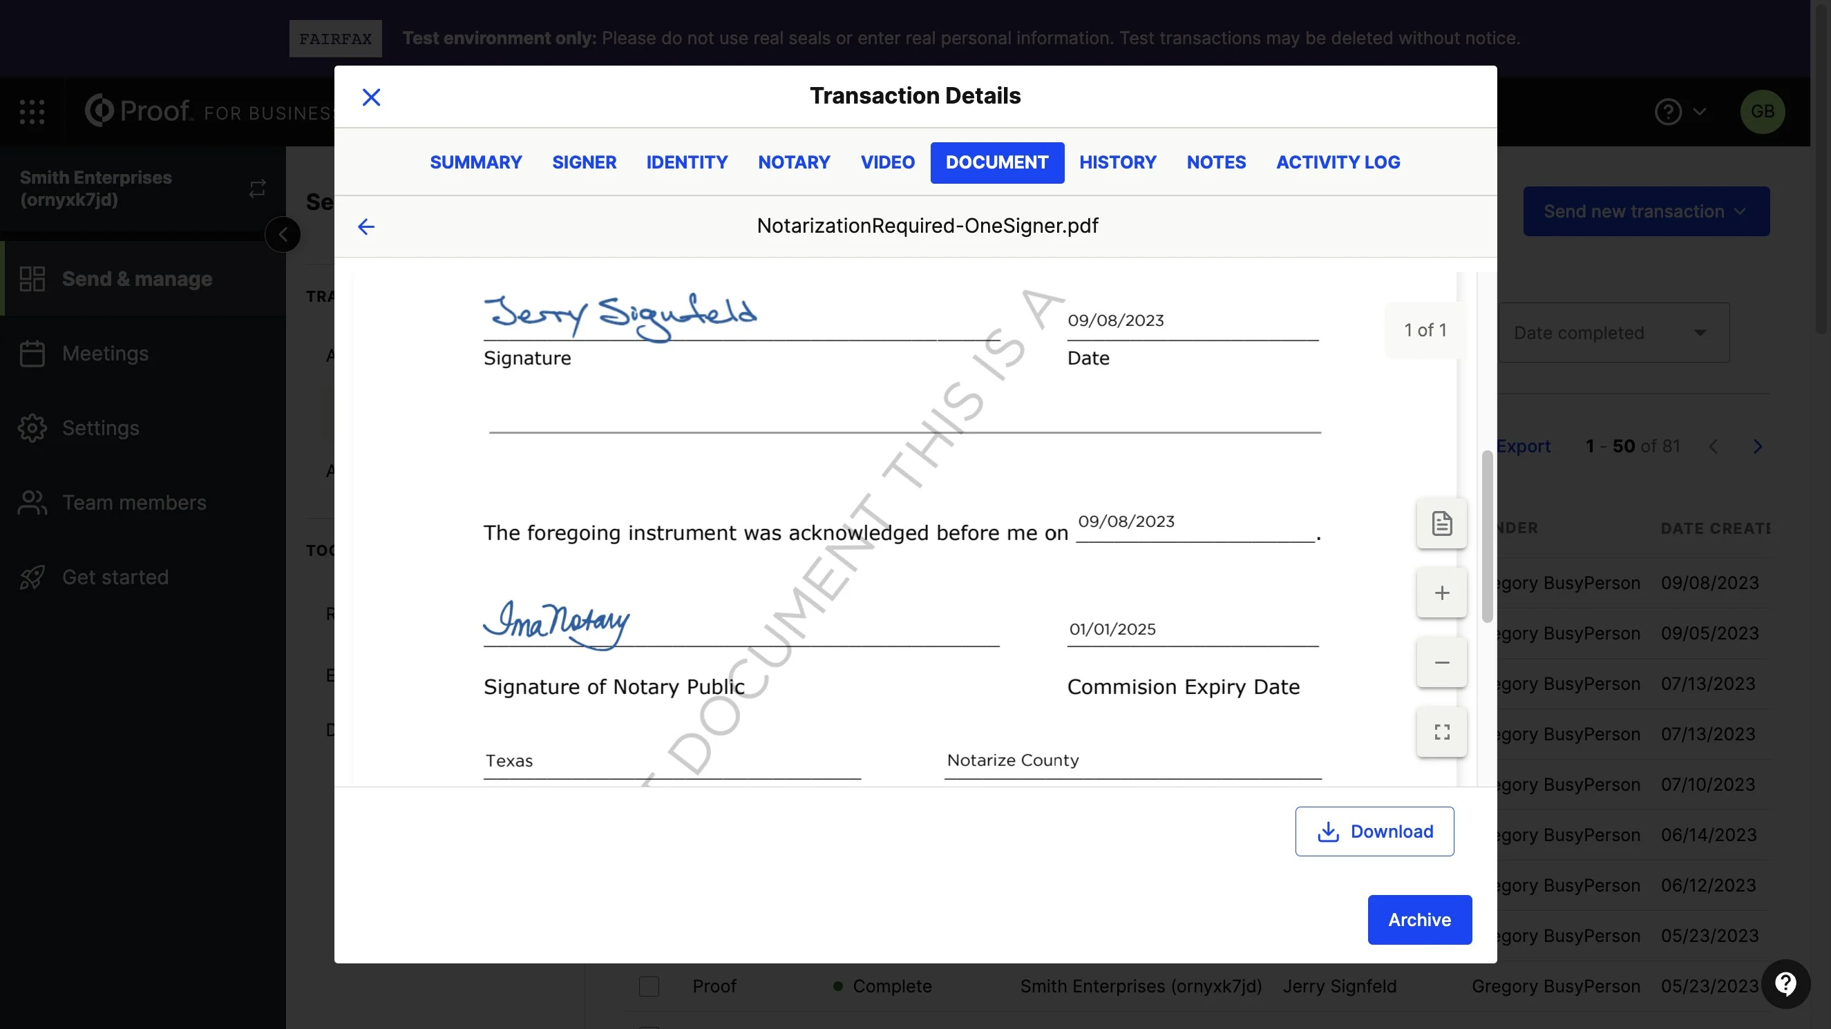Close the Transaction Details dialog
Image resolution: width=1831 pixels, height=1029 pixels.
click(371, 97)
